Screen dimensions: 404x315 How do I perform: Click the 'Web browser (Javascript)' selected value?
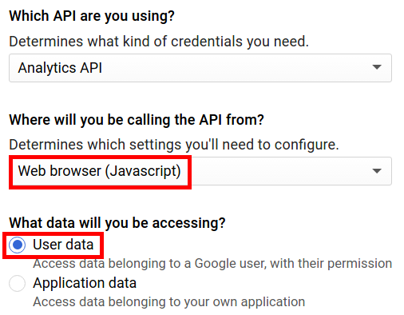99,171
